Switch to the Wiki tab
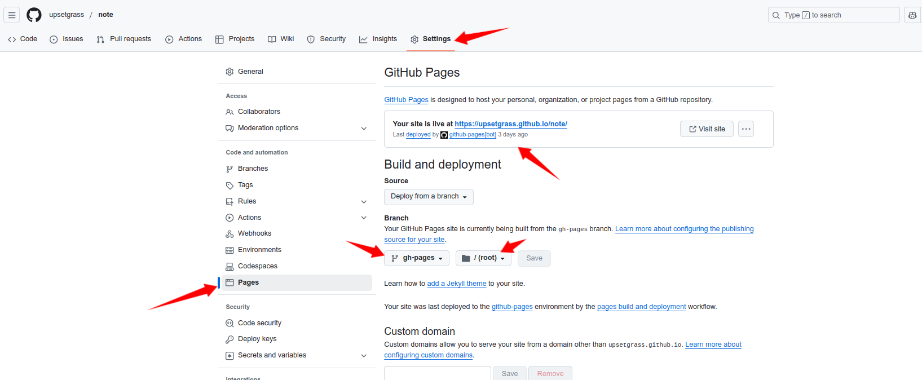The height and width of the screenshot is (380, 922). pyautogui.click(x=281, y=39)
